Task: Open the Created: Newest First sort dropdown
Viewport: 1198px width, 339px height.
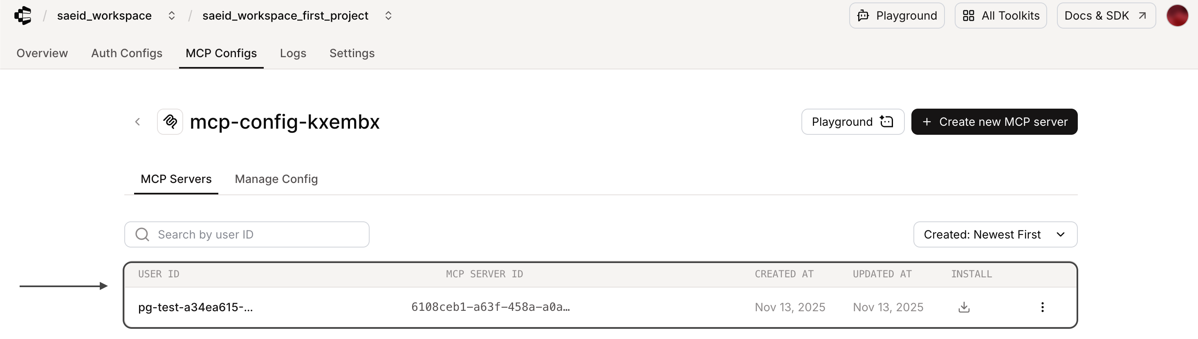Action: (995, 234)
